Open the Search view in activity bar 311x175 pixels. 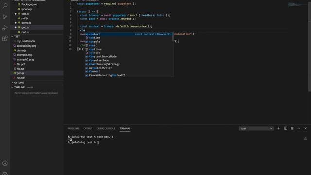[5, 6]
